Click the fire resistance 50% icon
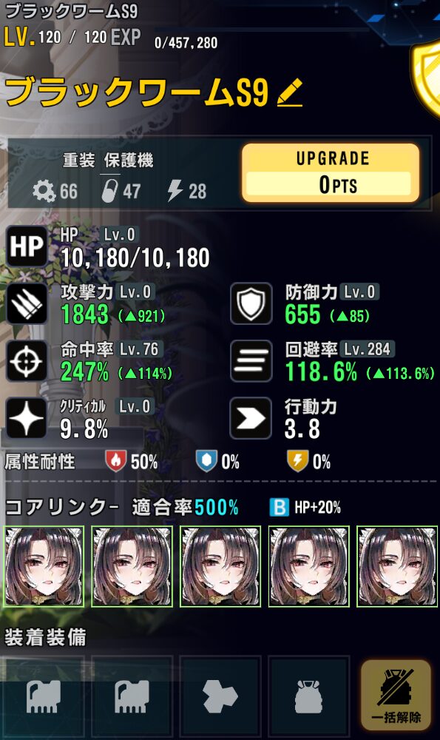Screen dimensions: 440x740 [115, 461]
